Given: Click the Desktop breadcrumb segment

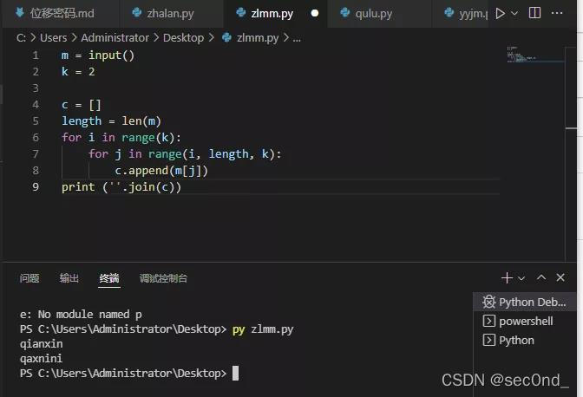Looking at the screenshot, I should point(183,38).
